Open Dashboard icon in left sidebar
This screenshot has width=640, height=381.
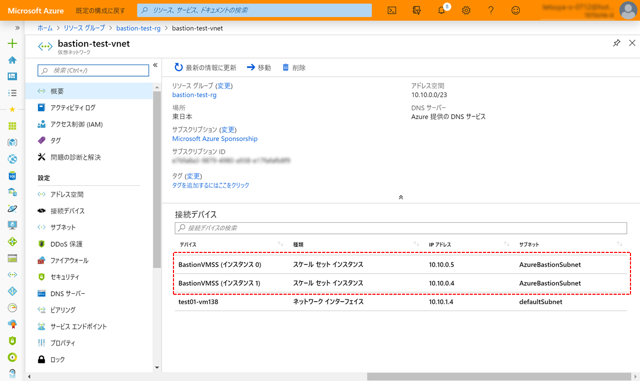(12, 76)
